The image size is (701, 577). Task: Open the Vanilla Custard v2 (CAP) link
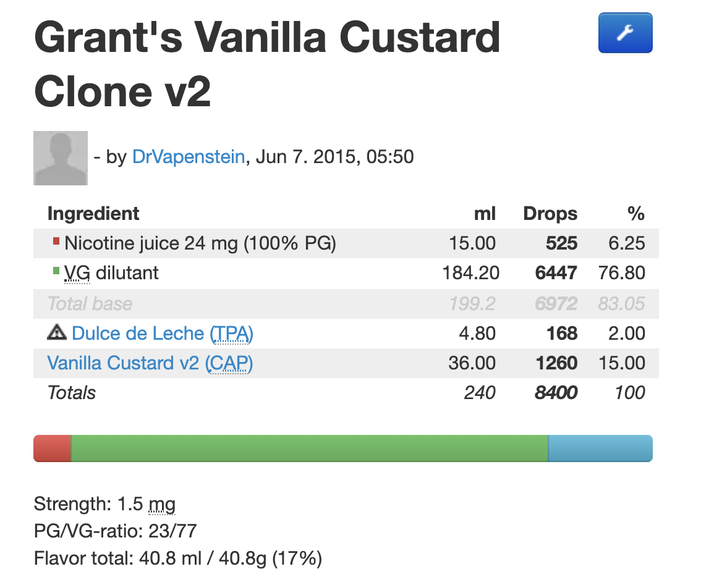[150, 363]
